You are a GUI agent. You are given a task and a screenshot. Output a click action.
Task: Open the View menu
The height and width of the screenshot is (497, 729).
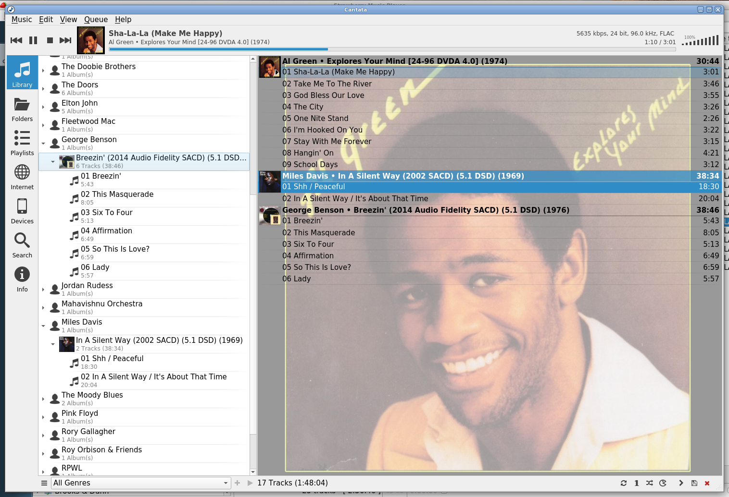click(x=68, y=20)
